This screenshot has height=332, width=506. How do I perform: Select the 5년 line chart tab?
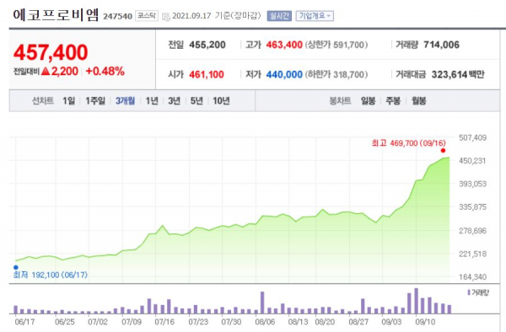[196, 101]
